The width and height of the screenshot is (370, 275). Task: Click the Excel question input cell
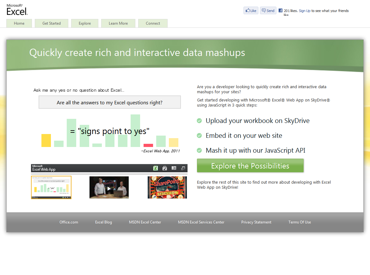click(110, 102)
